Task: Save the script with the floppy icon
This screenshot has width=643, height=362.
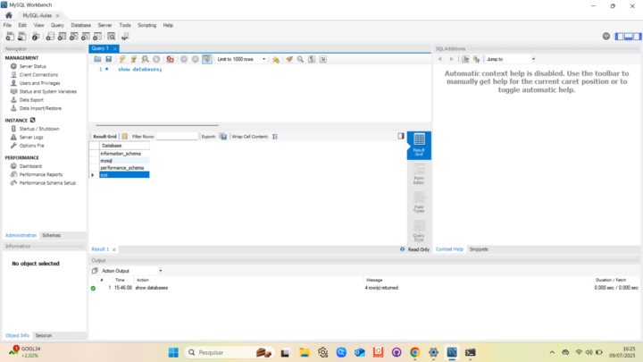Action: coord(109,59)
